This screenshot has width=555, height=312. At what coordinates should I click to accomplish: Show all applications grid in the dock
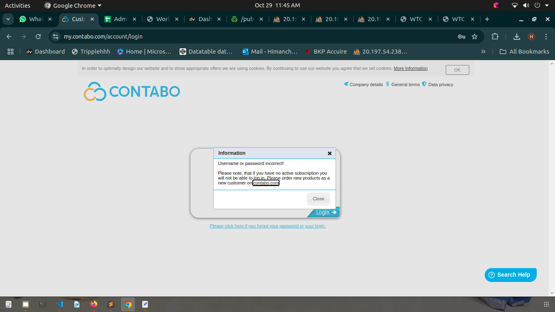[546, 304]
